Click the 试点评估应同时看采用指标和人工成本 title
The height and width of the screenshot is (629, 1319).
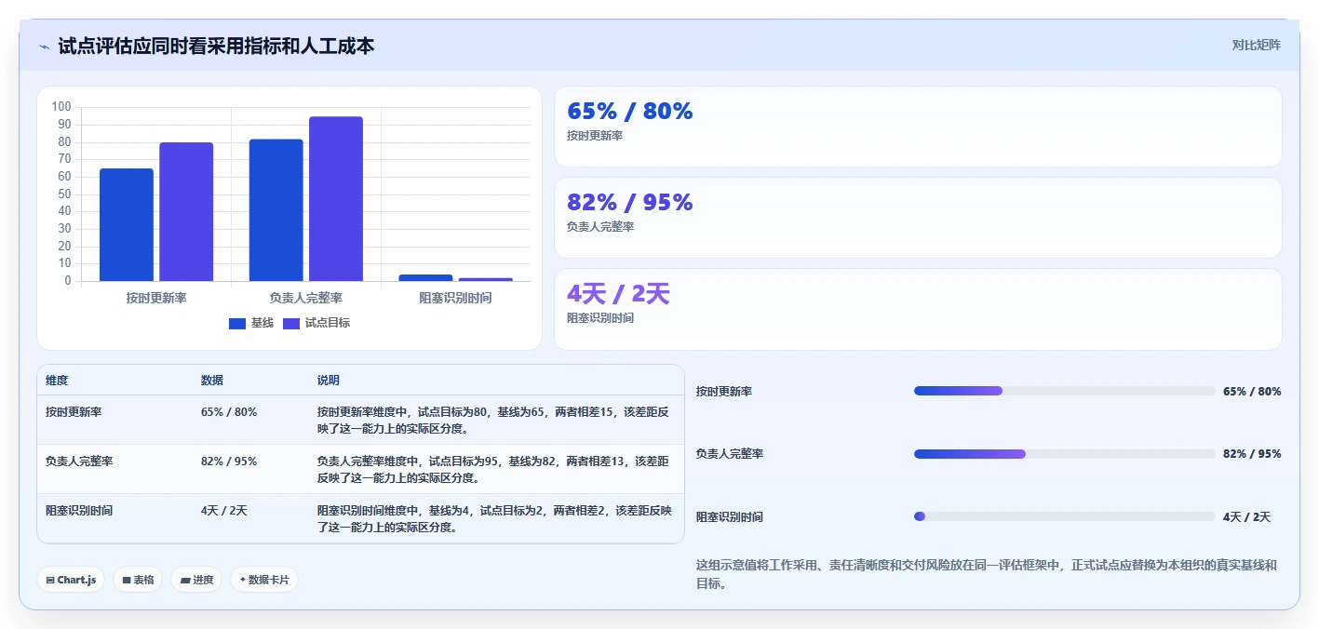tap(216, 46)
